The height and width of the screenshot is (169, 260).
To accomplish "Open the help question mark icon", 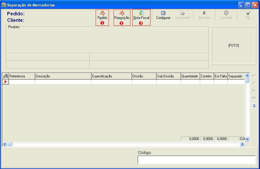I will pyautogui.click(x=254, y=105).
